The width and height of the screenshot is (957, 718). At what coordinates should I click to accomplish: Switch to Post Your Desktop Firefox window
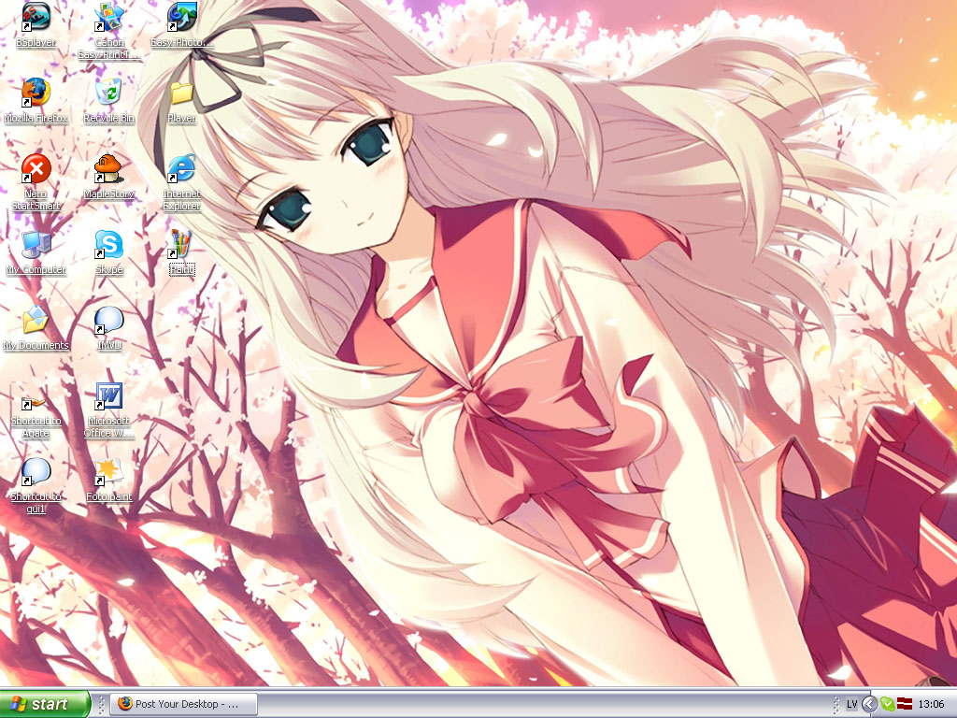point(184,704)
